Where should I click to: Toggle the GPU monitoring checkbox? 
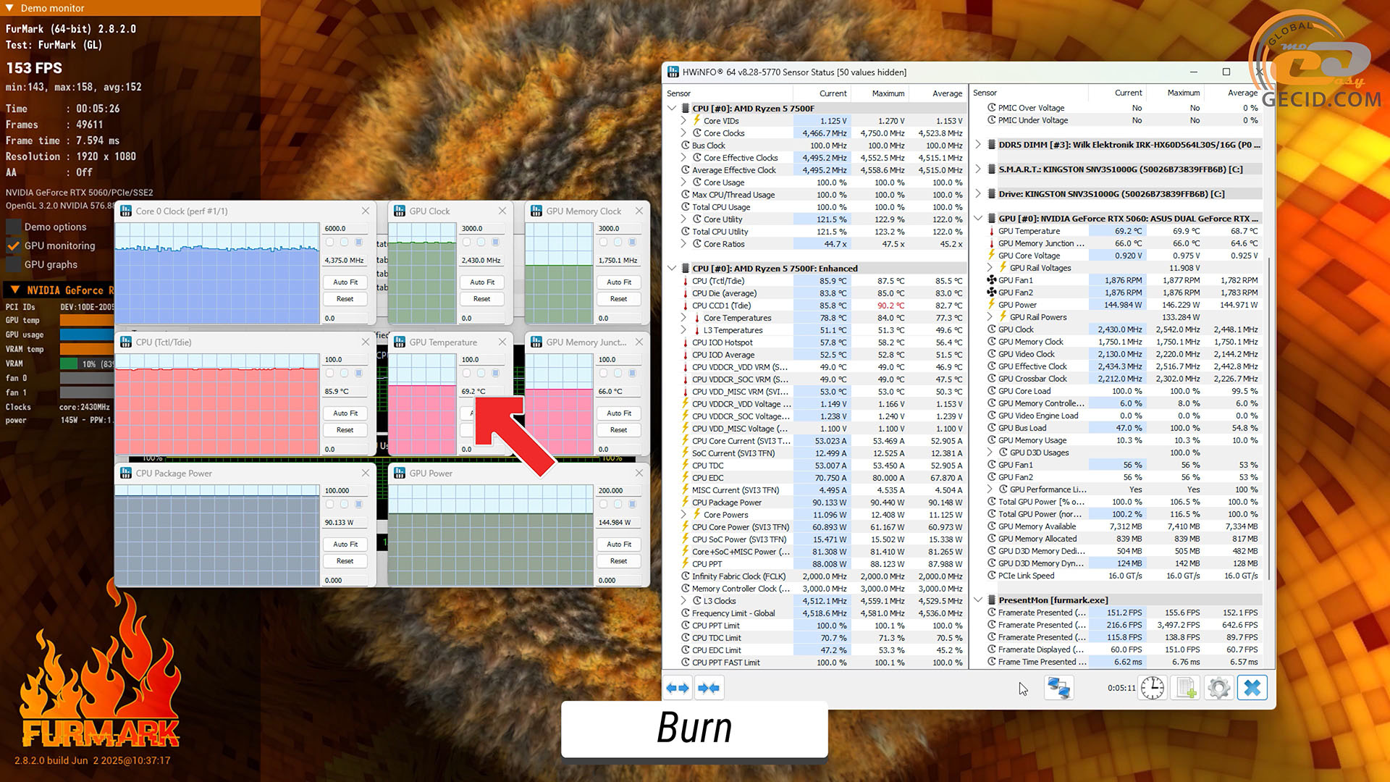click(13, 245)
